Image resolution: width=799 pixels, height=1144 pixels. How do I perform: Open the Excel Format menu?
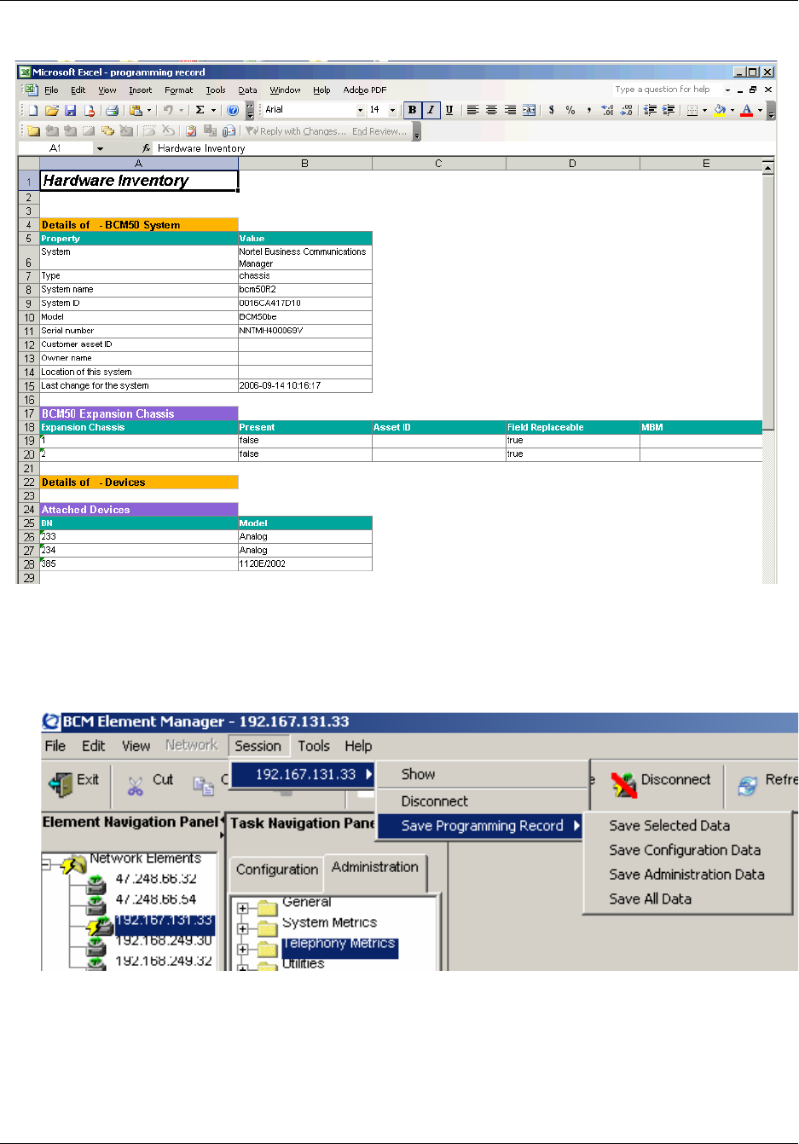tap(179, 90)
